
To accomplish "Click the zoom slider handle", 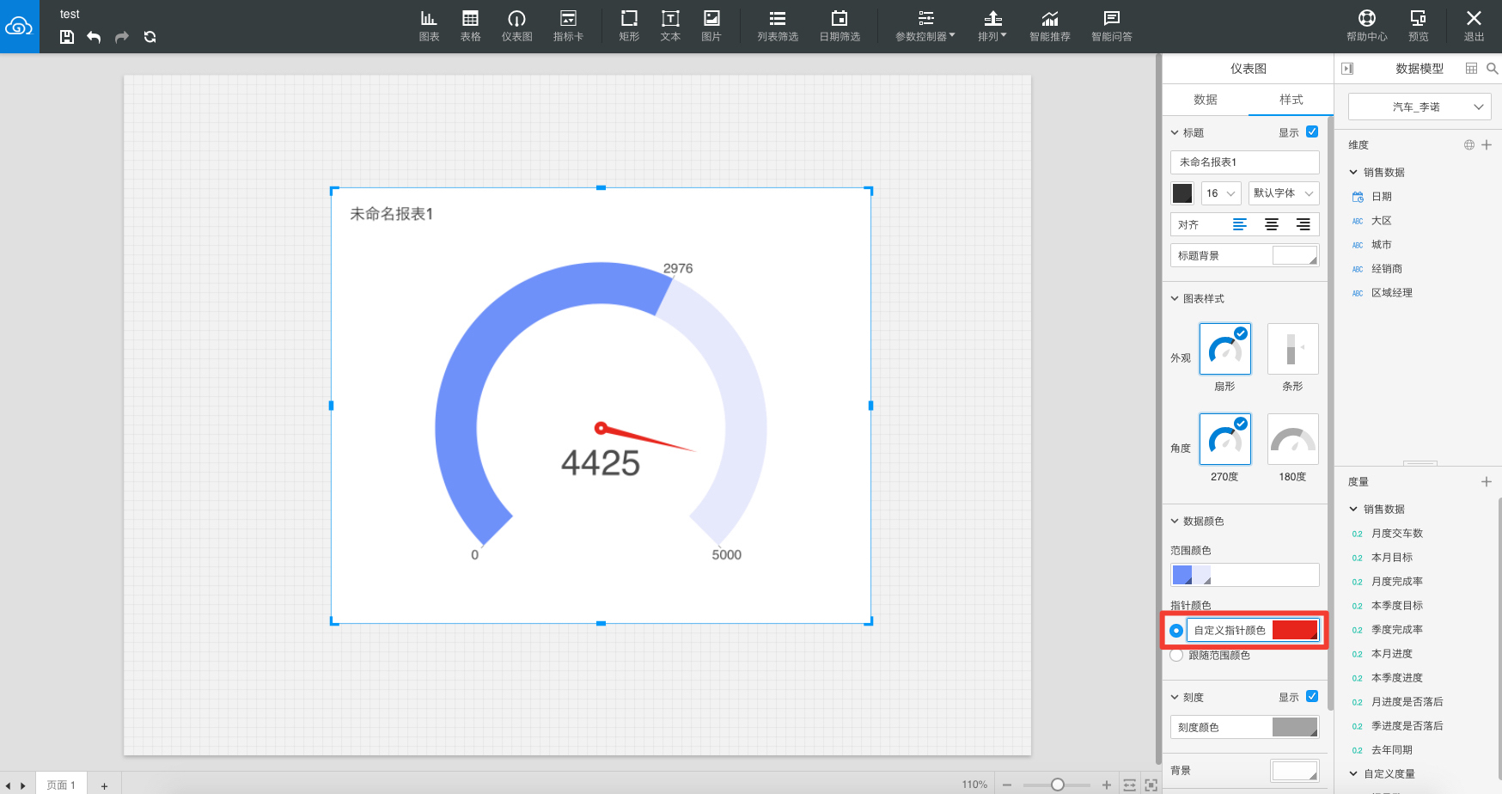I will pyautogui.click(x=1058, y=785).
